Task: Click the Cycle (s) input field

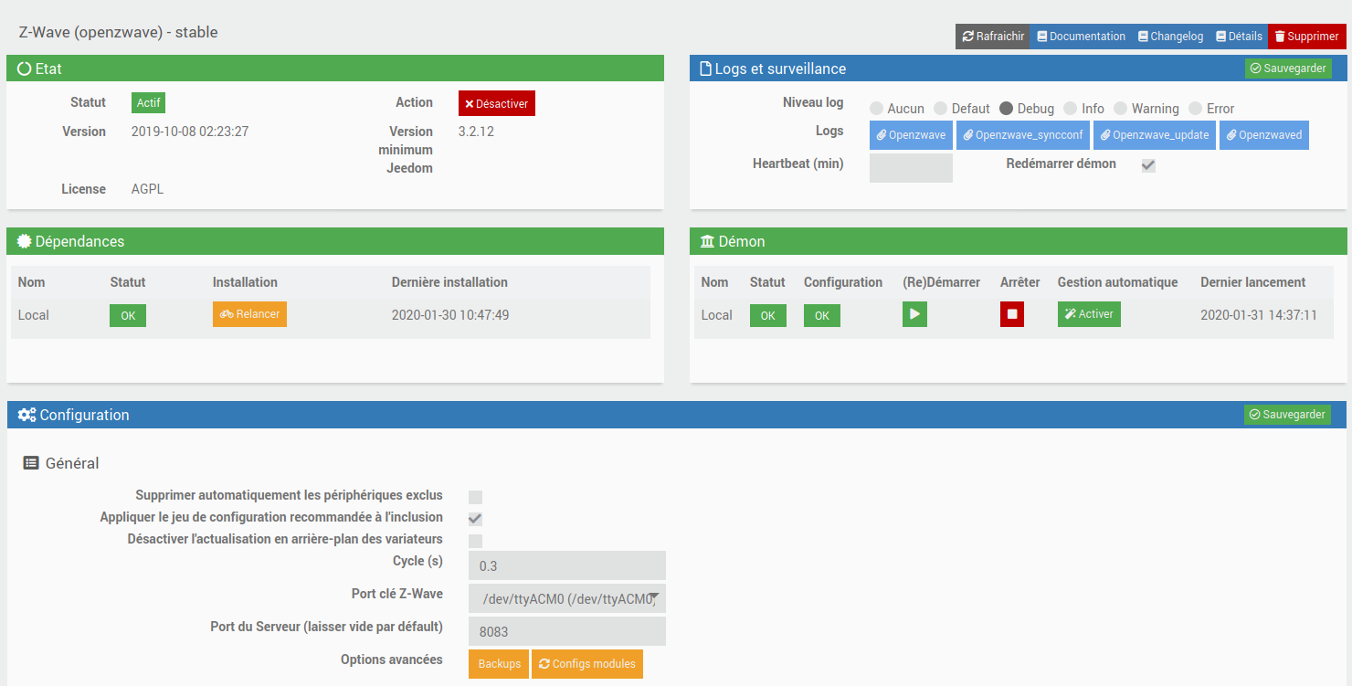Action: coord(567,565)
